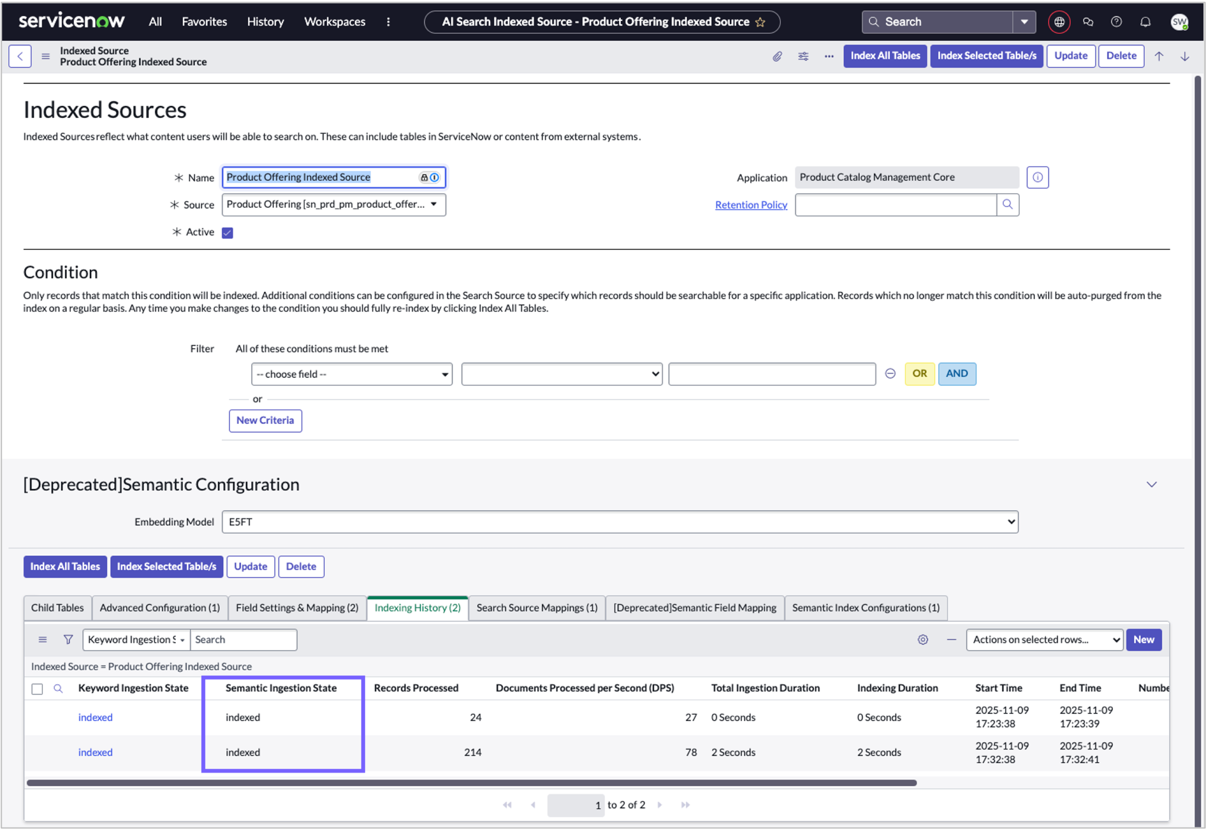Click the back arrow icon in form header
Viewport: 1206px width, 830px height.
click(x=20, y=56)
